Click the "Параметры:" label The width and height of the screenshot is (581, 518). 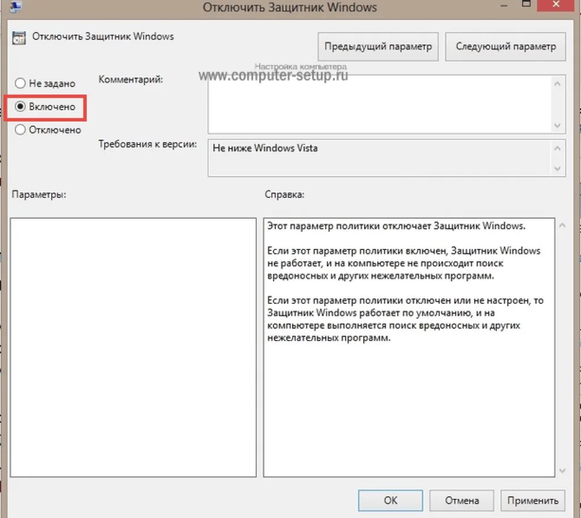pos(39,194)
